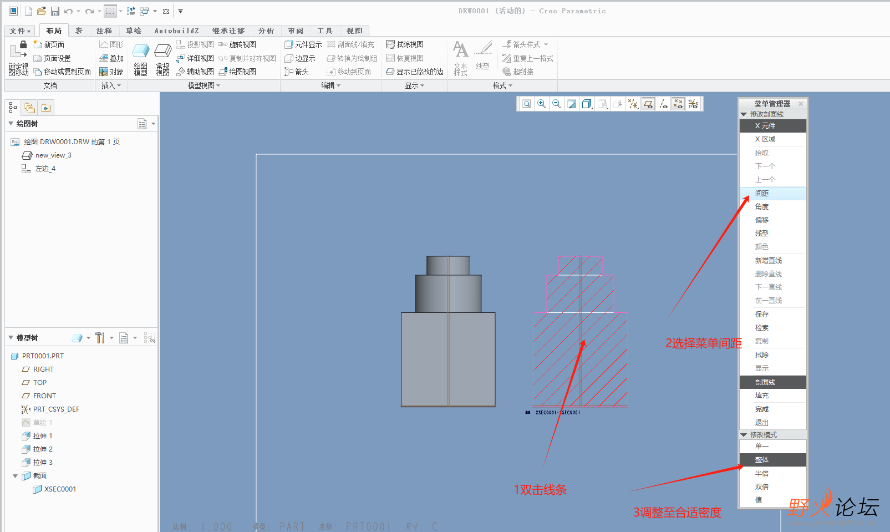This screenshot has width=890, height=532.
Task: Click Erase View (拭除视图)
Action: coord(405,44)
